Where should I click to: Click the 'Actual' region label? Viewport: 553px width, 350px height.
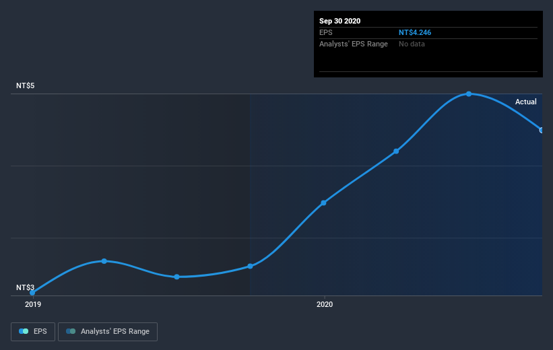pos(525,102)
